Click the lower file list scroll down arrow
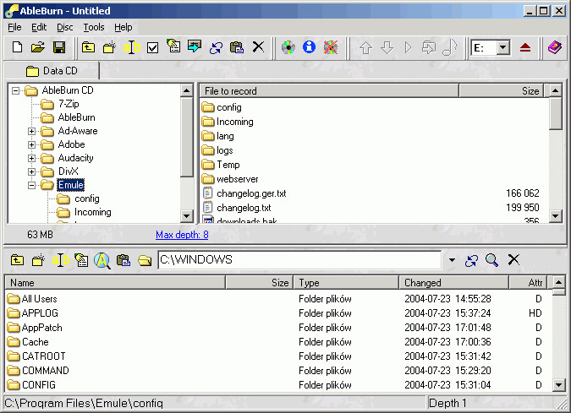Image resolution: width=571 pixels, height=413 pixels. pos(558,384)
